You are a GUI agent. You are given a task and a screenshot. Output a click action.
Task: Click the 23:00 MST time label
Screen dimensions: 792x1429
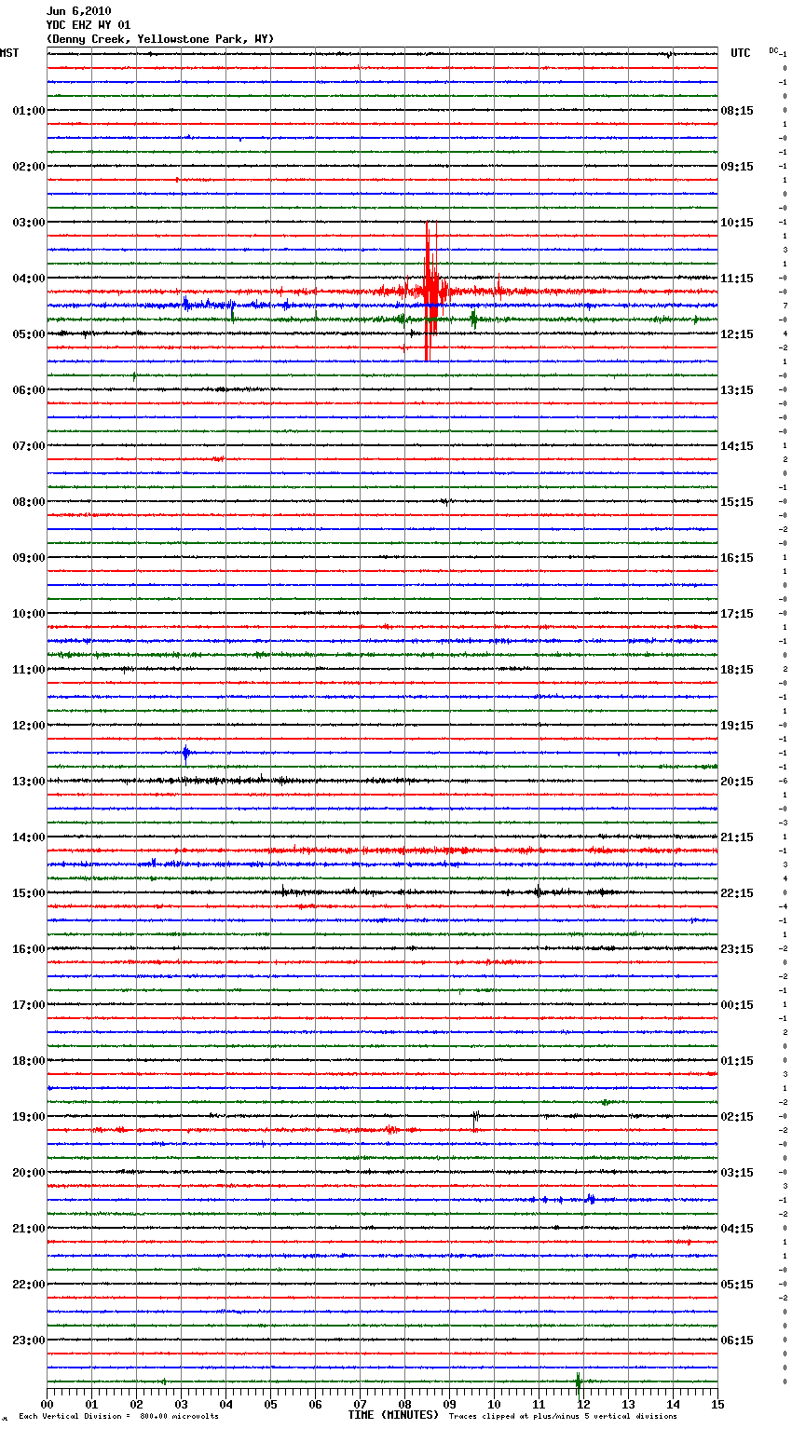pyautogui.click(x=28, y=1341)
